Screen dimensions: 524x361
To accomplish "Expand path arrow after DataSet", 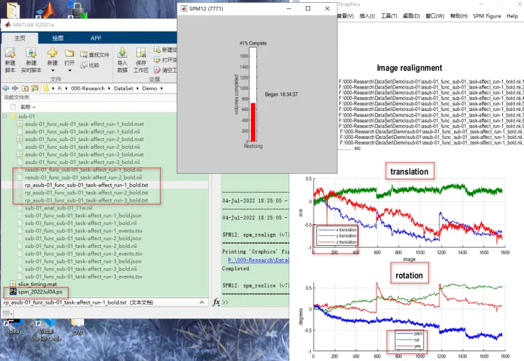I will coord(138,89).
